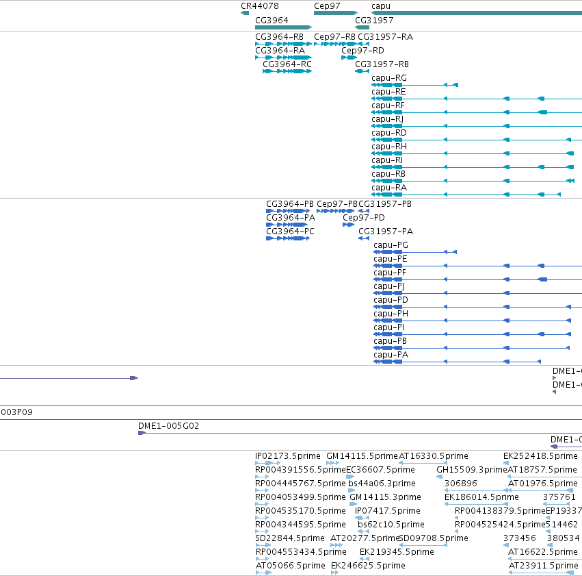The image size is (582, 576).
Task: Click the GH15509.3prime label
Action: click(x=471, y=470)
